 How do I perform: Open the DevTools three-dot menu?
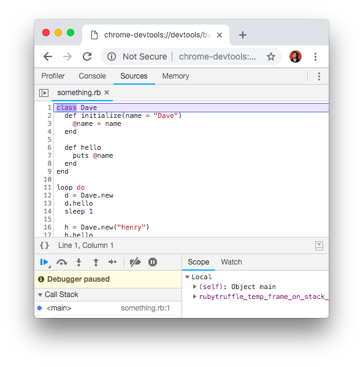point(319,76)
